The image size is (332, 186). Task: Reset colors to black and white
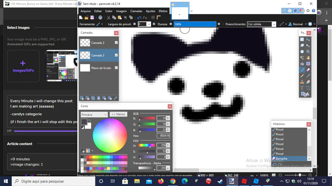[x=82, y=128]
